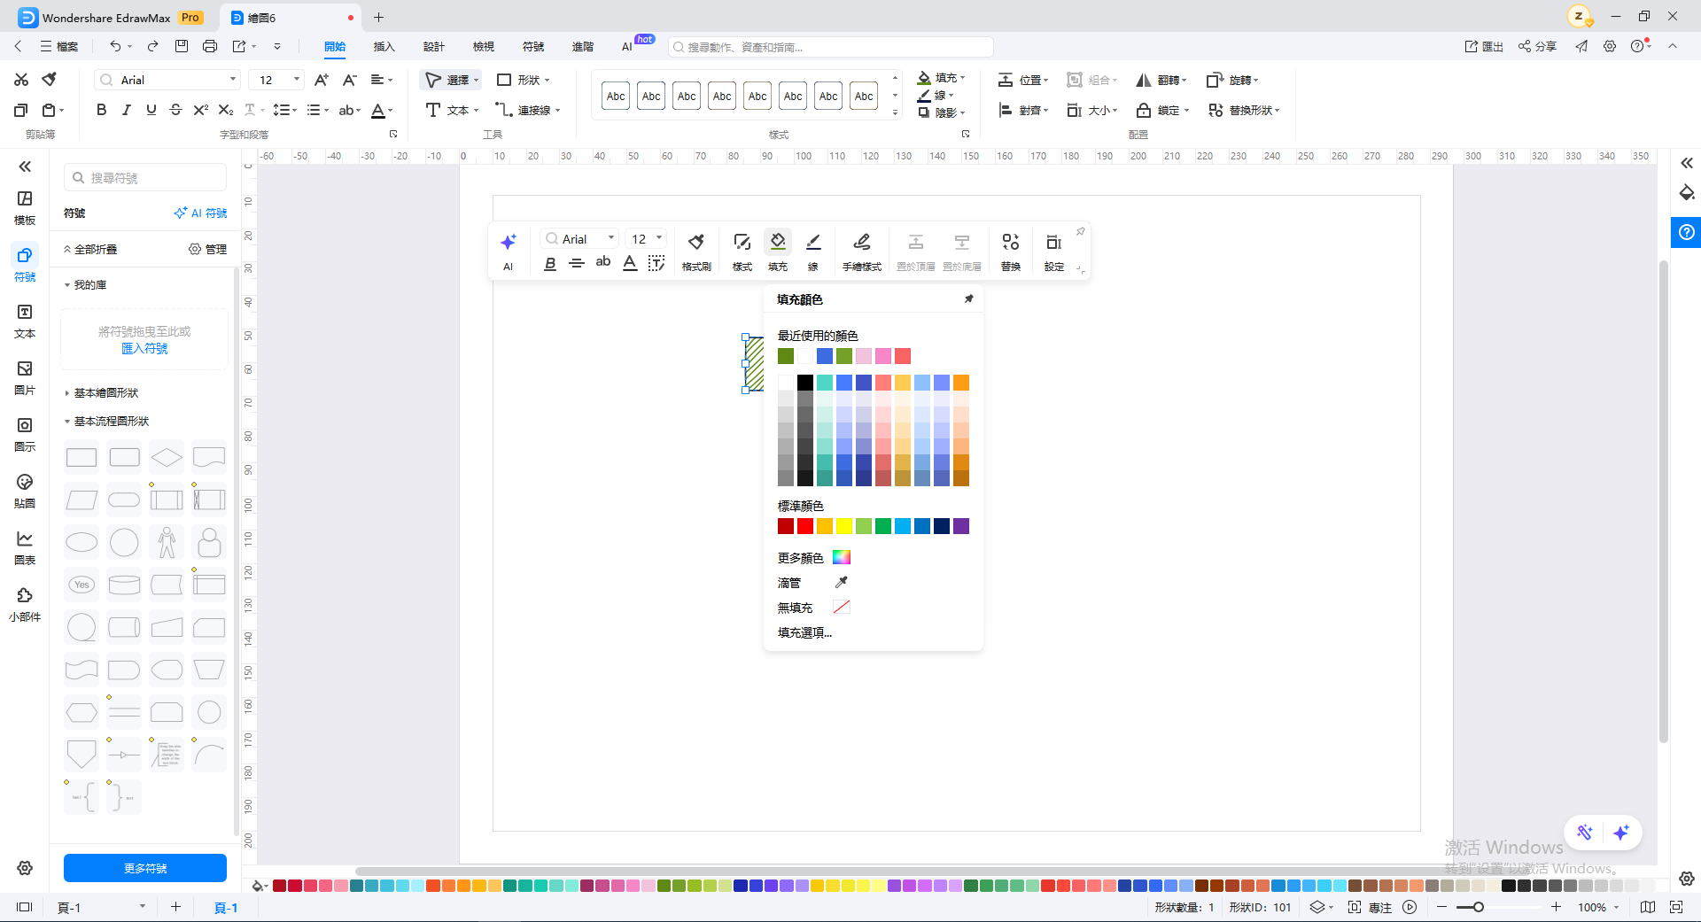The image size is (1701, 922).
Task: Click the blue More Symbols button
Action: (145, 868)
